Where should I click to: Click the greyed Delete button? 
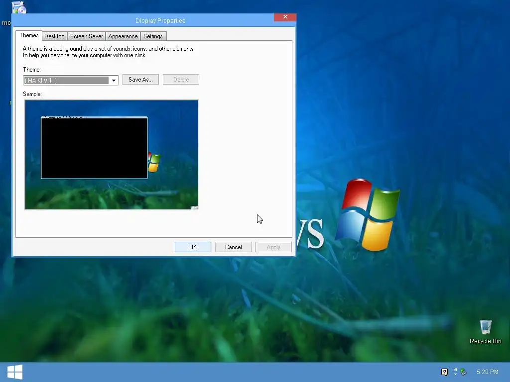(x=181, y=80)
